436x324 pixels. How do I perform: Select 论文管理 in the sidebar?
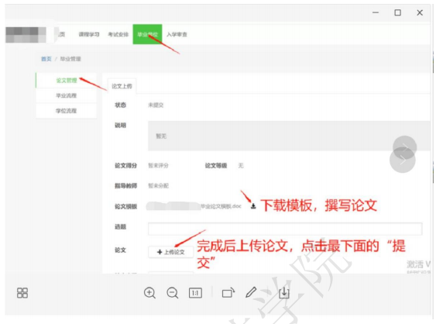67,81
